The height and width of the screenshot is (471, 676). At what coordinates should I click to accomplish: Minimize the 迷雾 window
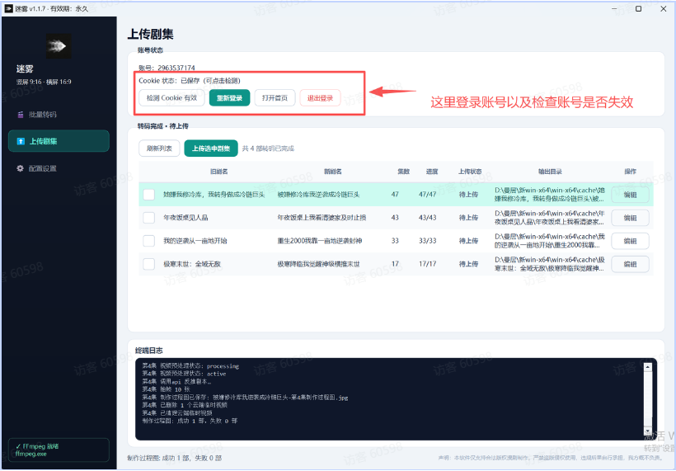click(x=614, y=8)
